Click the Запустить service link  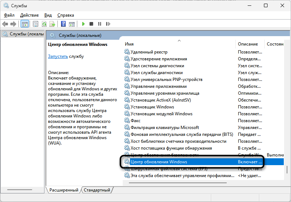pos(58,56)
